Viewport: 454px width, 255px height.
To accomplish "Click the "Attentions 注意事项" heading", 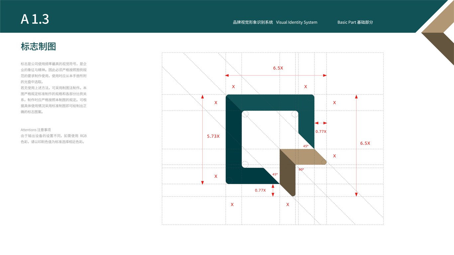I will tap(36, 130).
